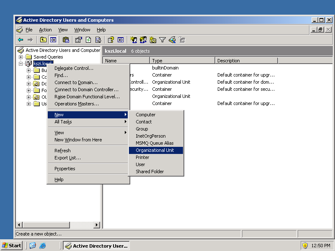335x251 pixels.
Task: Open Properties from the context menu
Action: [88, 169]
